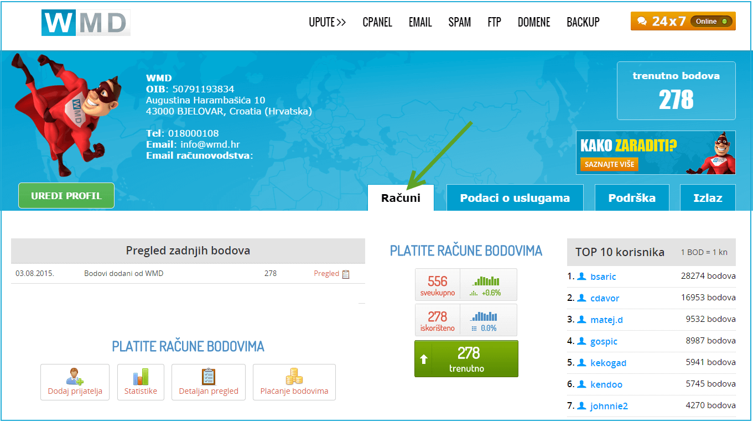
Task: Click the 556 sveukupno counter
Action: [438, 284]
